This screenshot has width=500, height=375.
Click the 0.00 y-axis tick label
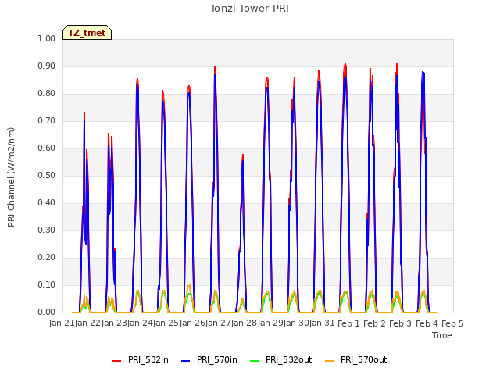[47, 312]
